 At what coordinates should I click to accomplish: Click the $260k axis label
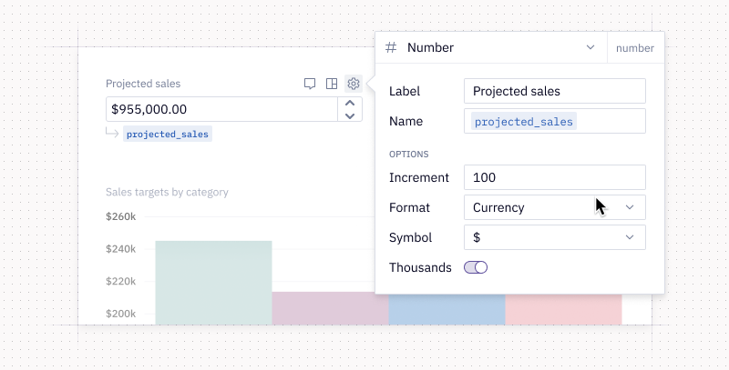(x=121, y=216)
